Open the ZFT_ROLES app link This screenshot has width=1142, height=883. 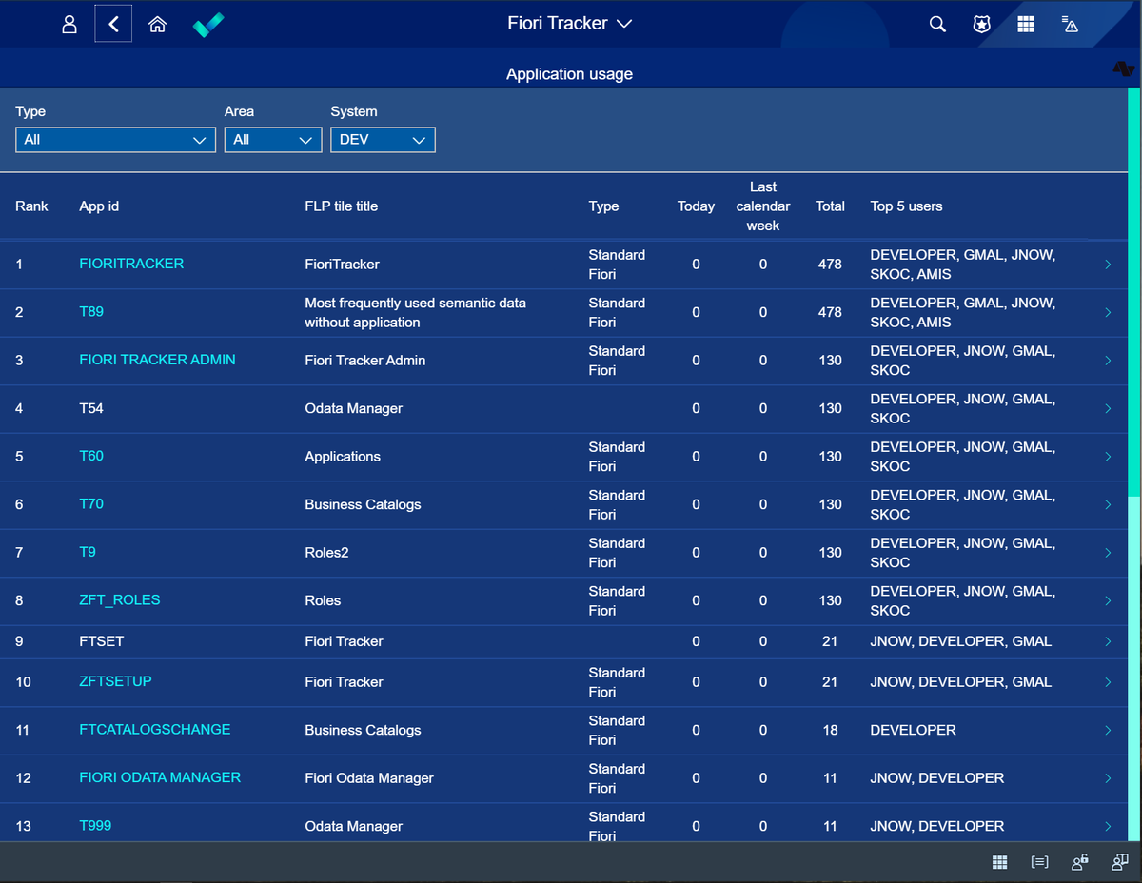120,599
